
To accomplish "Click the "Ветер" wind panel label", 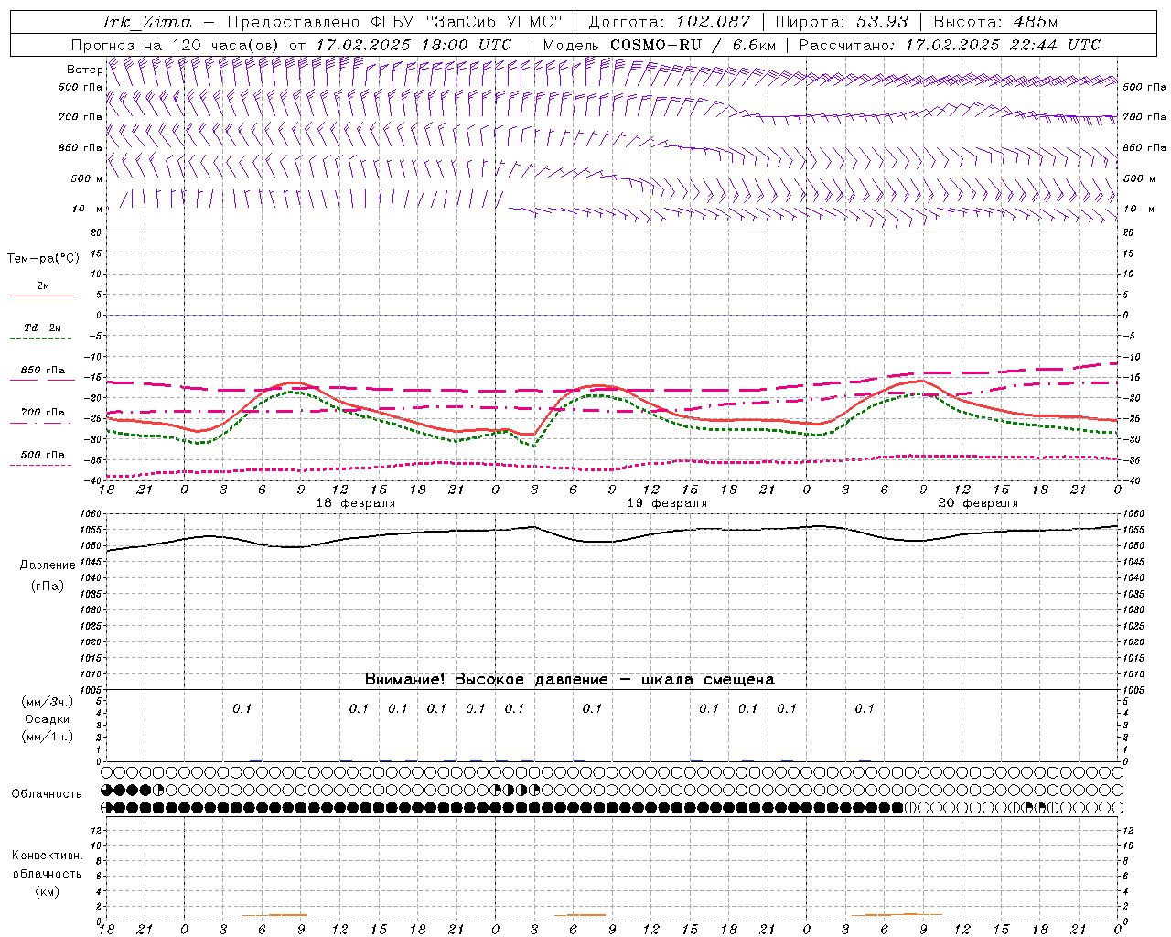I will coord(84,70).
